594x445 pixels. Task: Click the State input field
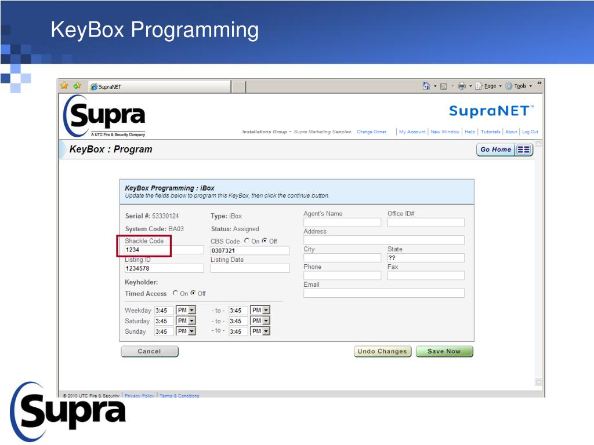coord(426,258)
